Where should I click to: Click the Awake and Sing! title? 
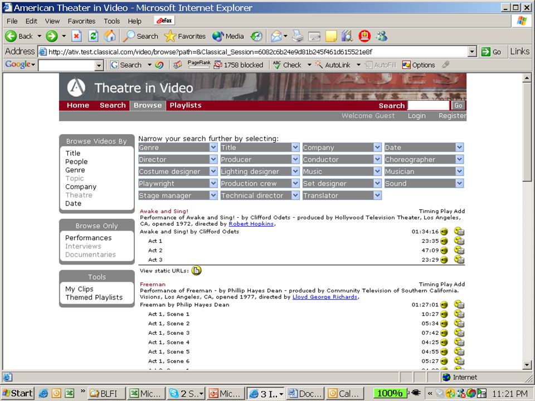[164, 211]
